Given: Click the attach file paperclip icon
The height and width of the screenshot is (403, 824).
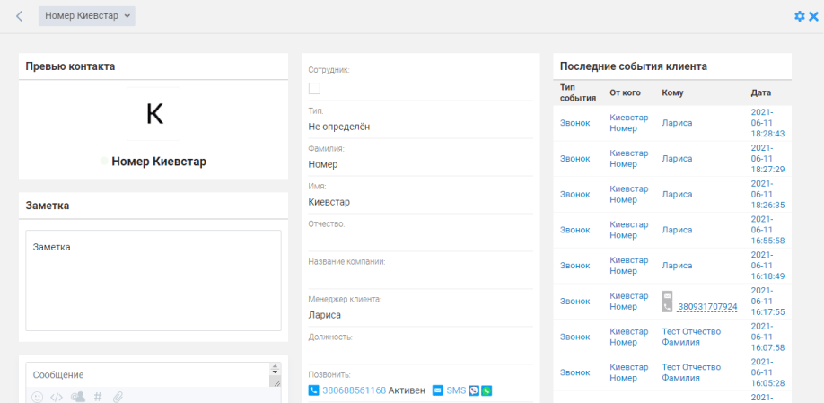Looking at the screenshot, I should 117,397.
